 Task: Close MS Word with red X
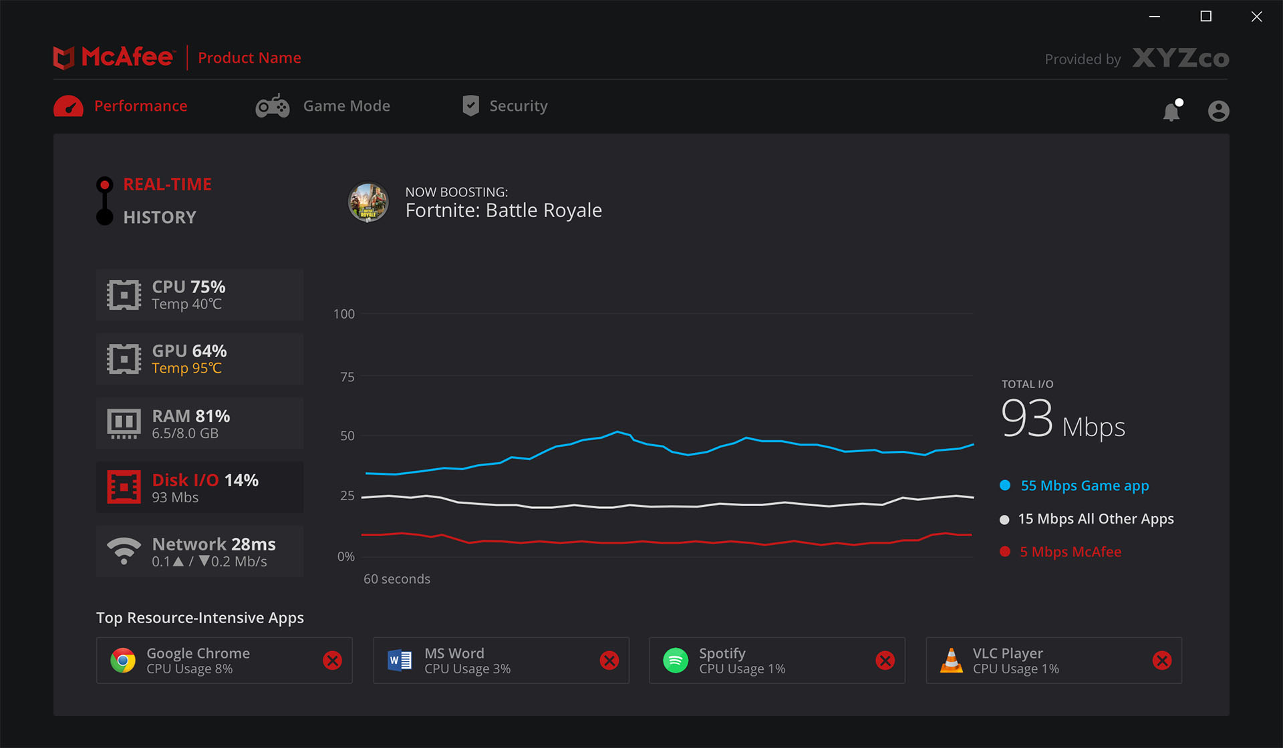[x=609, y=661]
